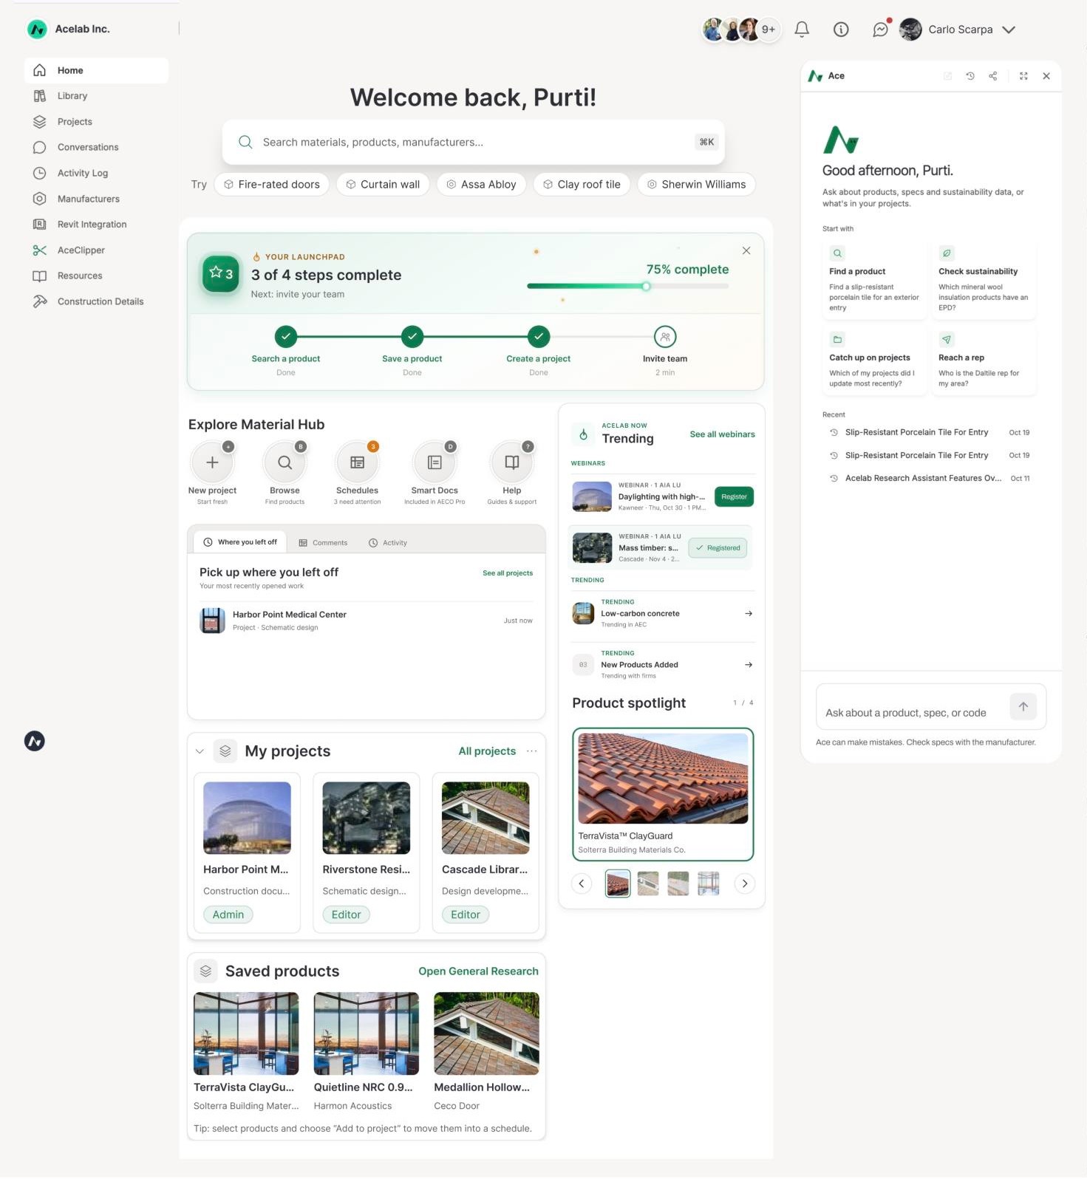Screen dimensions: 1087x1179
Task: Open New Products Added trending arrow
Action: coord(749,665)
